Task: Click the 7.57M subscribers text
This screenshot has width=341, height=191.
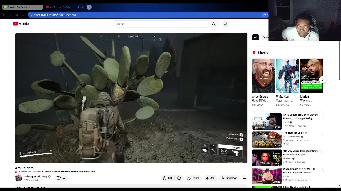Action: pyautogui.click(x=33, y=180)
